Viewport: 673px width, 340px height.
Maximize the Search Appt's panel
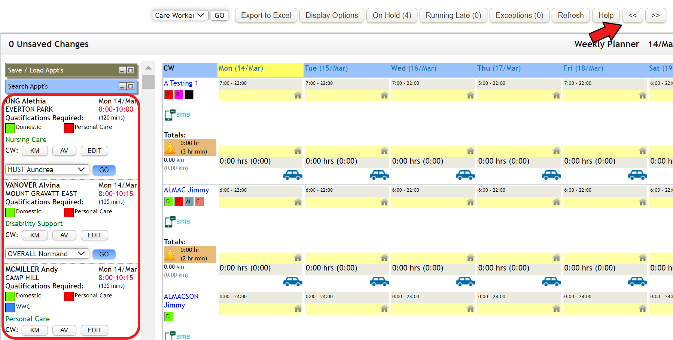130,86
